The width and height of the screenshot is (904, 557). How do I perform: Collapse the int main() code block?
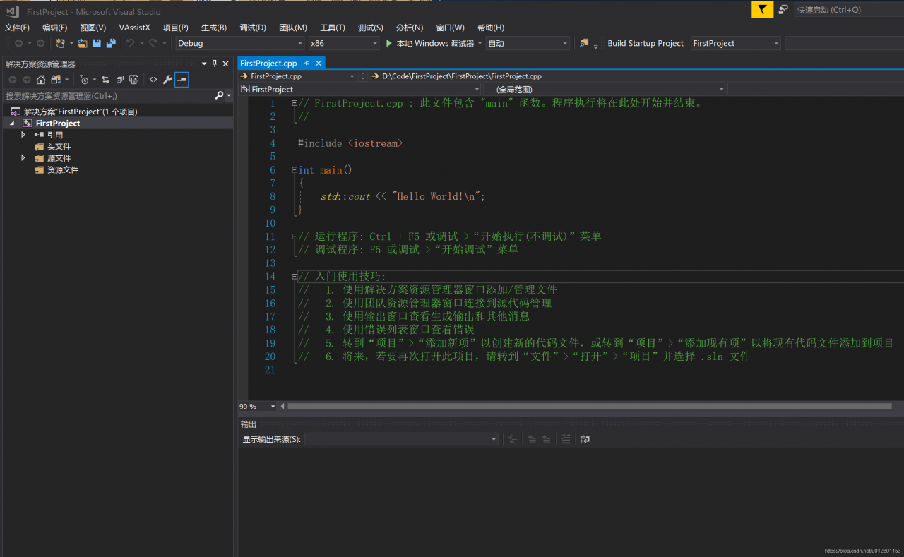coord(295,170)
